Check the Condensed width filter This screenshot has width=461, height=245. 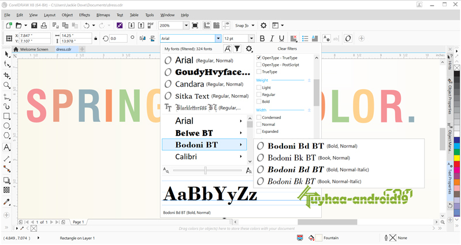click(x=259, y=117)
